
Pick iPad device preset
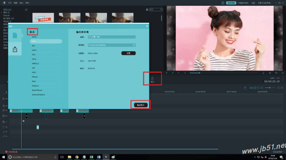(x=34, y=81)
